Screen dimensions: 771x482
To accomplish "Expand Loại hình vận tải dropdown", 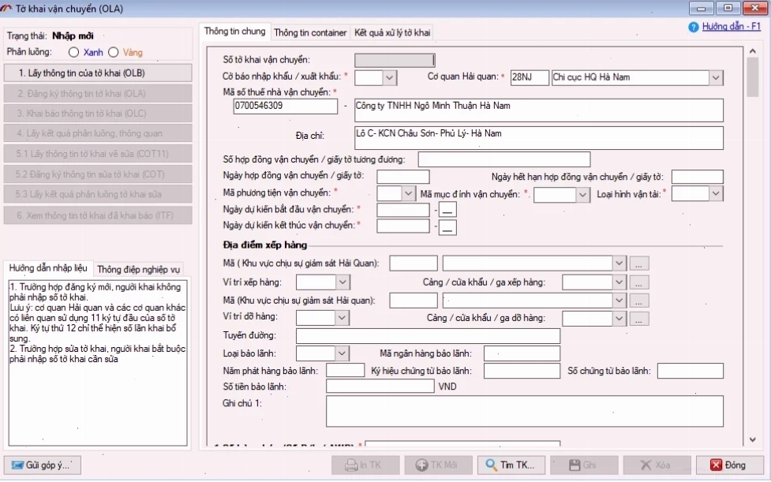I will [716, 193].
